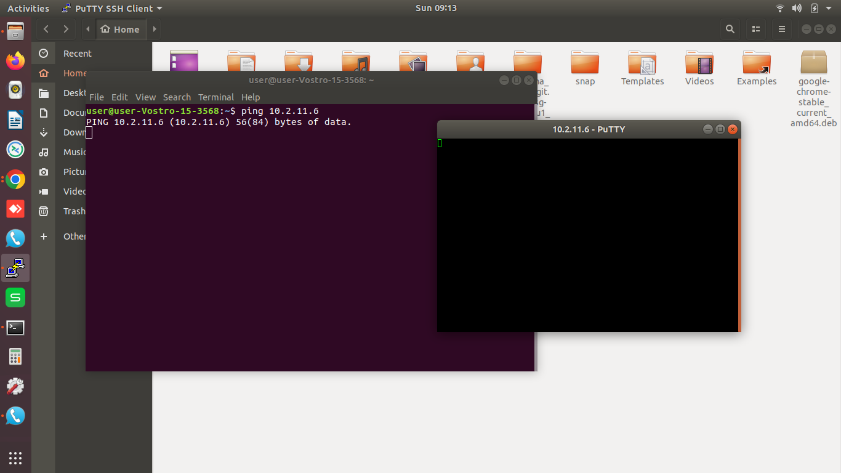Screen dimensions: 841x473
Task: Check the Wi-Fi status icon in top bar
Action: click(780, 8)
